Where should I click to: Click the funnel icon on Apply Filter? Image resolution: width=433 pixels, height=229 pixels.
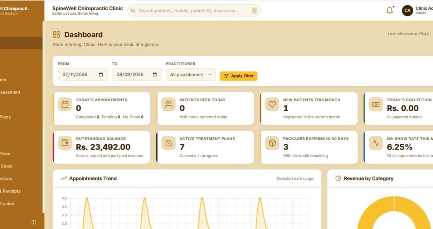coord(226,76)
